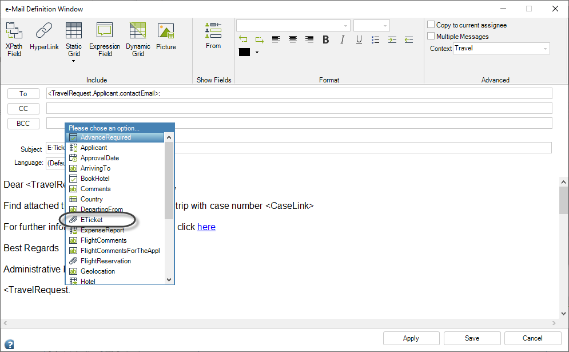Click the Apply button
The image size is (569, 352).
coord(411,338)
